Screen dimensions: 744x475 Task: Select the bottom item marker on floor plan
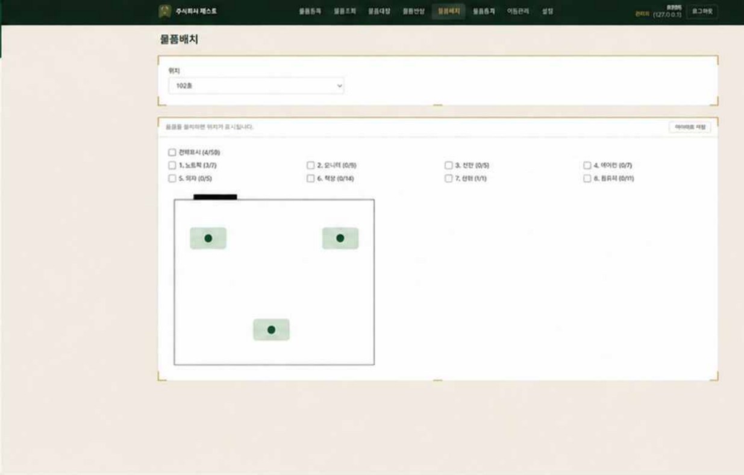click(x=271, y=330)
